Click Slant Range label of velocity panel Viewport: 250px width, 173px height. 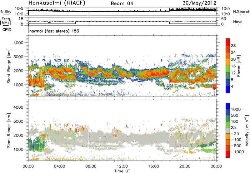pos(9,131)
